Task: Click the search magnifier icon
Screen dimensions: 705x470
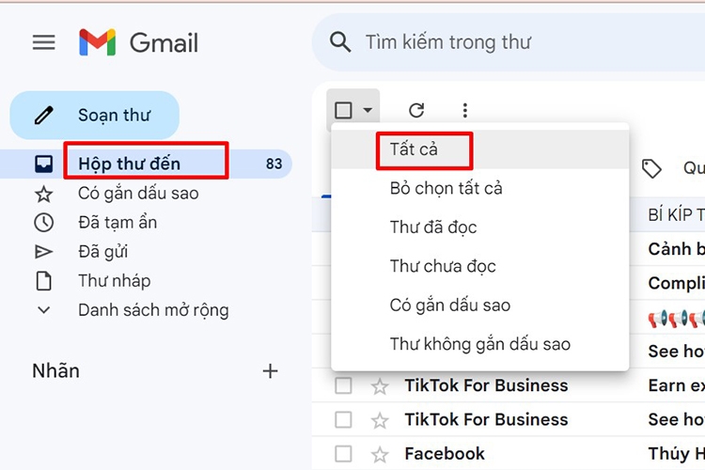Action: point(340,42)
